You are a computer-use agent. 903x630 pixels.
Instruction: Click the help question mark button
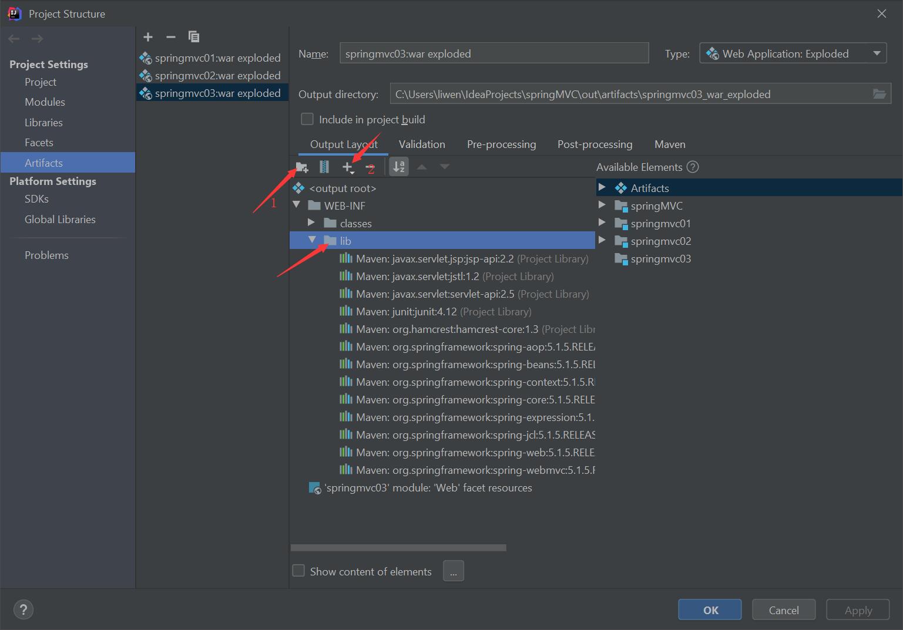[x=24, y=609]
